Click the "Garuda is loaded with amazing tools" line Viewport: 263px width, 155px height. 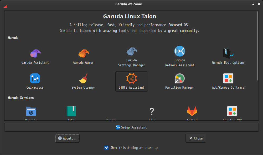[x=130, y=31]
